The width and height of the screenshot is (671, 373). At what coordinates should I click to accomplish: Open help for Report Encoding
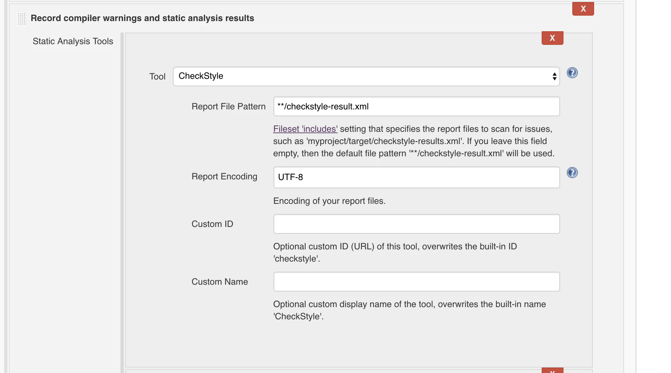coord(572,173)
